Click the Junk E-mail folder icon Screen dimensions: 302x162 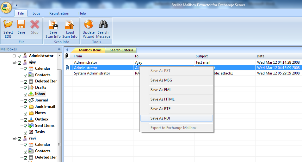(31, 107)
